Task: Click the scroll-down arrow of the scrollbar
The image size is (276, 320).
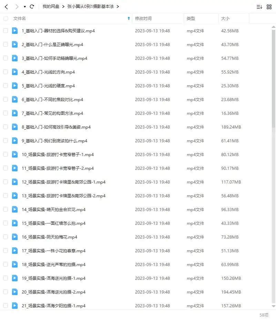Action: point(273,306)
